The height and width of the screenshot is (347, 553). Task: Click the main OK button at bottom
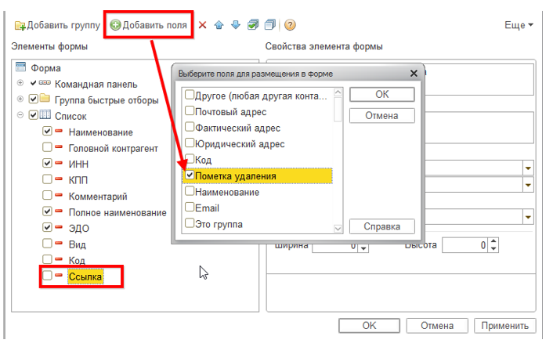[369, 326]
